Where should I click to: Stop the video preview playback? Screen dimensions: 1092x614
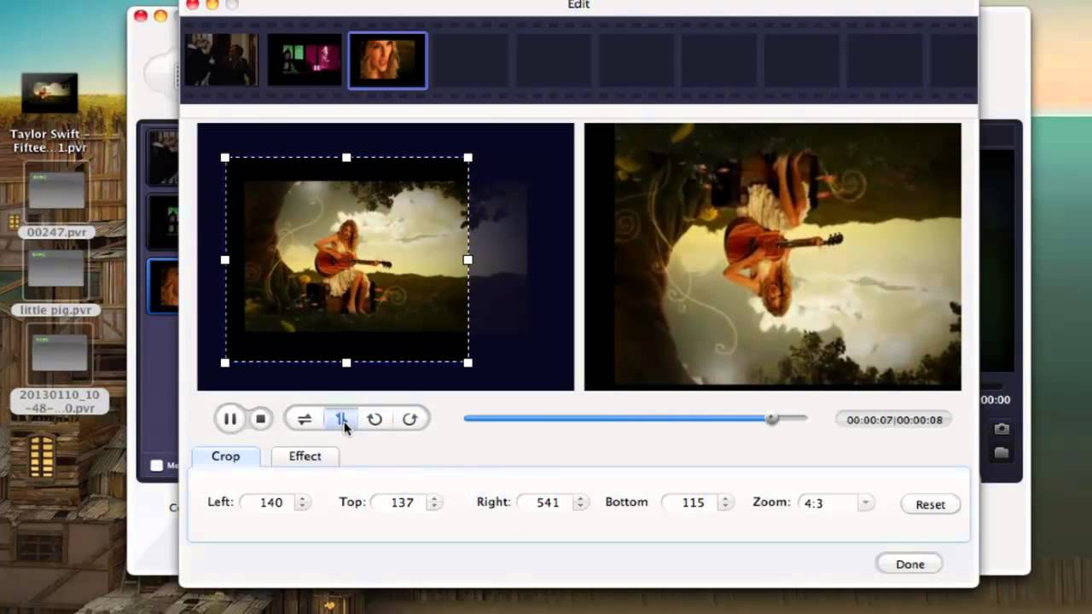pos(260,419)
